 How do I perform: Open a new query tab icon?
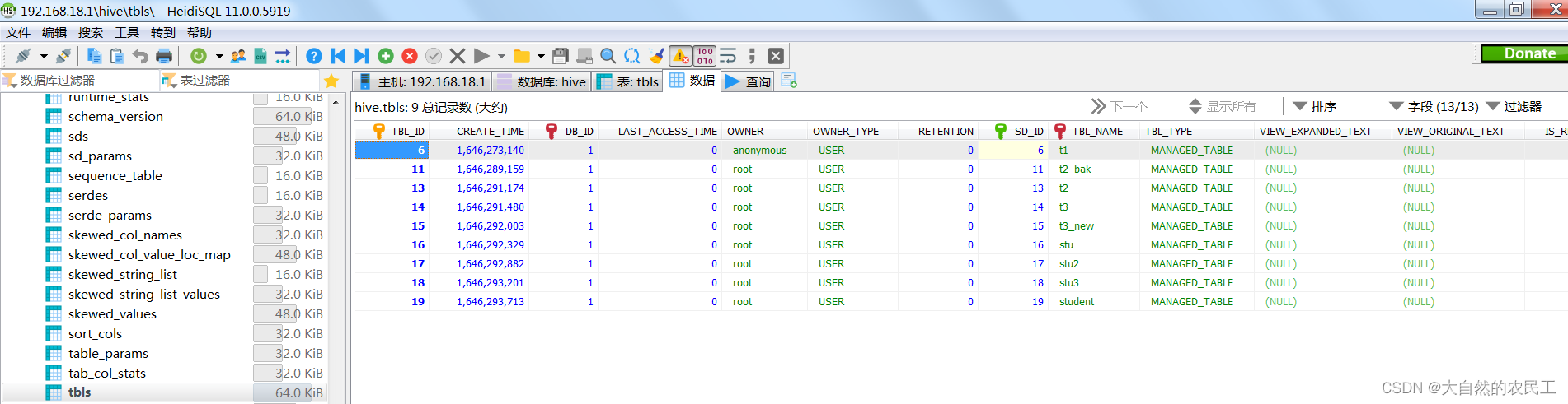tap(789, 81)
